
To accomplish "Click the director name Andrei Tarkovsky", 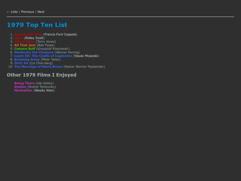I will pos(42,87).
